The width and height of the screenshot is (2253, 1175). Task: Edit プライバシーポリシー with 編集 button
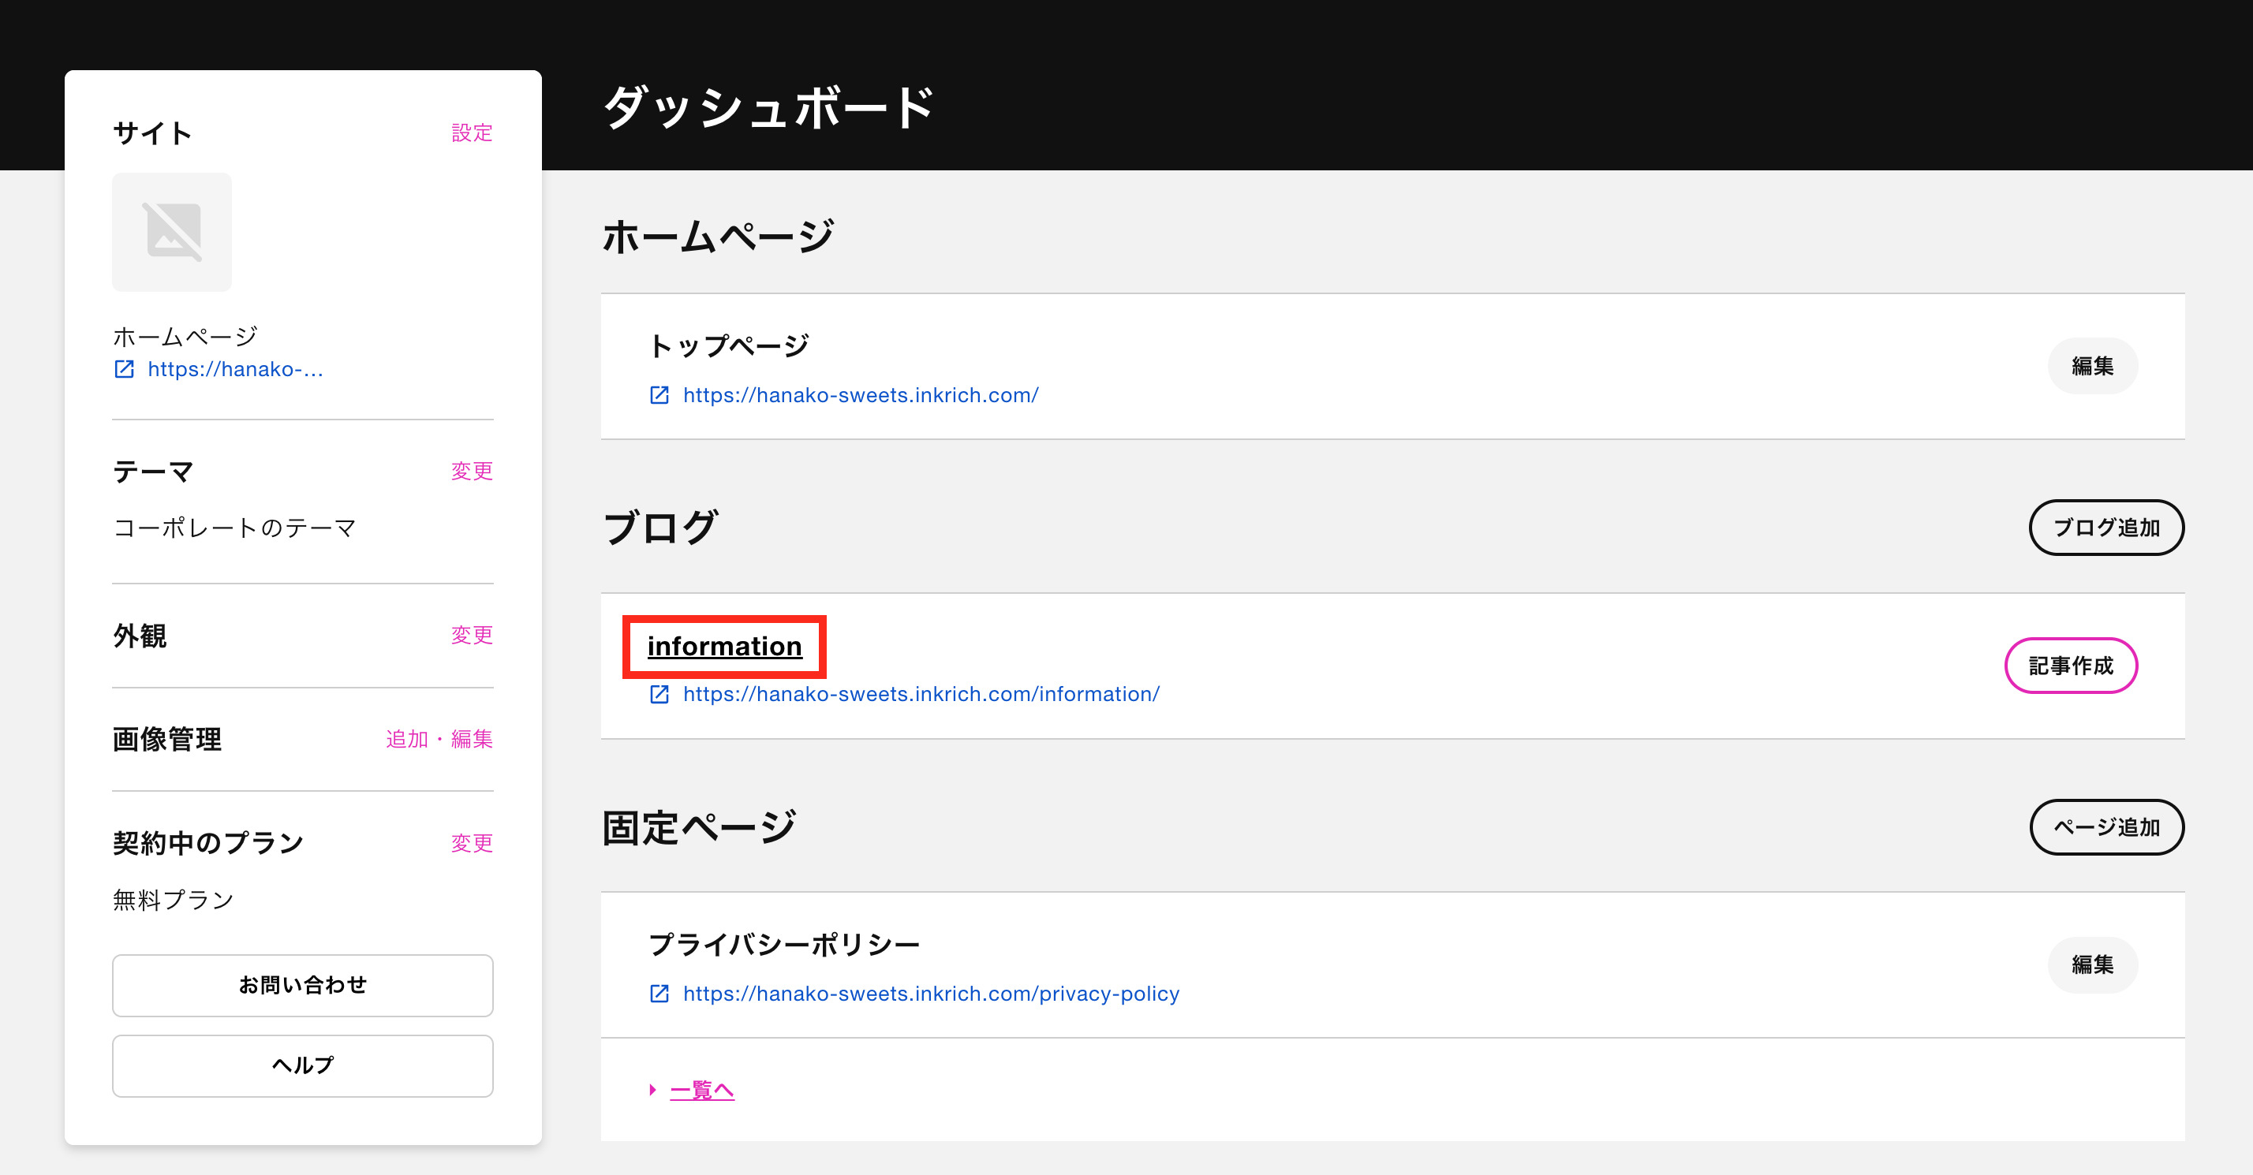pos(2092,964)
